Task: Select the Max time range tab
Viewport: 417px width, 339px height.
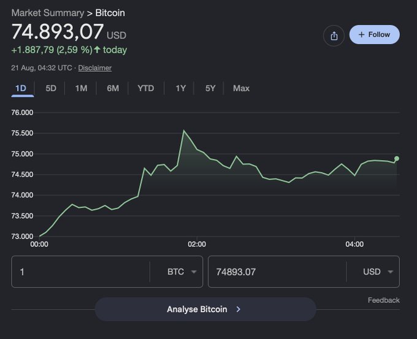Action: tap(241, 88)
